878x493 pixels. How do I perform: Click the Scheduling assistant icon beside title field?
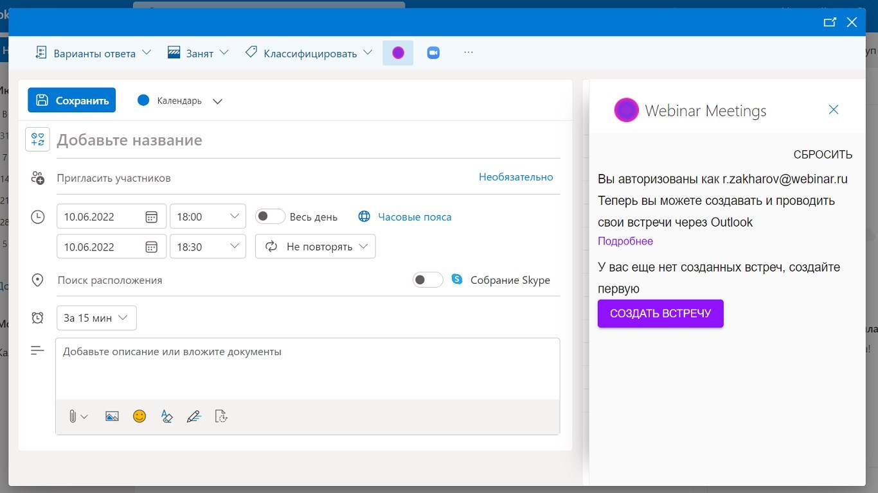click(37, 139)
